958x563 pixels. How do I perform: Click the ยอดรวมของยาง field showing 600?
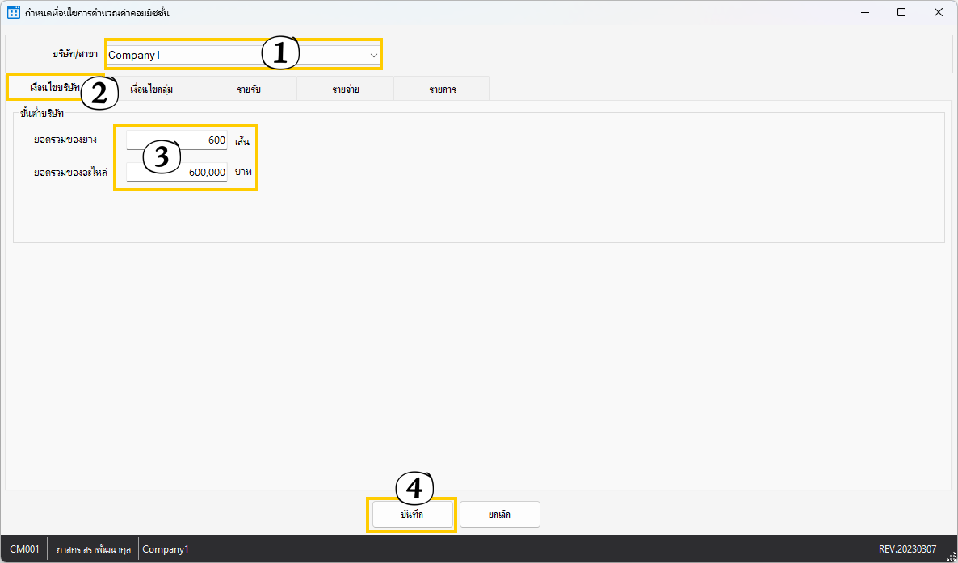coord(178,140)
